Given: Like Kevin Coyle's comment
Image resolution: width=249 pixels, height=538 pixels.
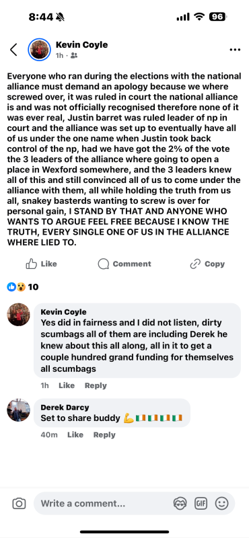Looking at the screenshot, I should [x=67, y=385].
